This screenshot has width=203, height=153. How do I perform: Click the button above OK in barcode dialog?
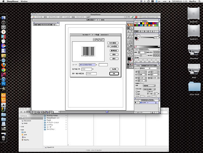tap(114, 69)
